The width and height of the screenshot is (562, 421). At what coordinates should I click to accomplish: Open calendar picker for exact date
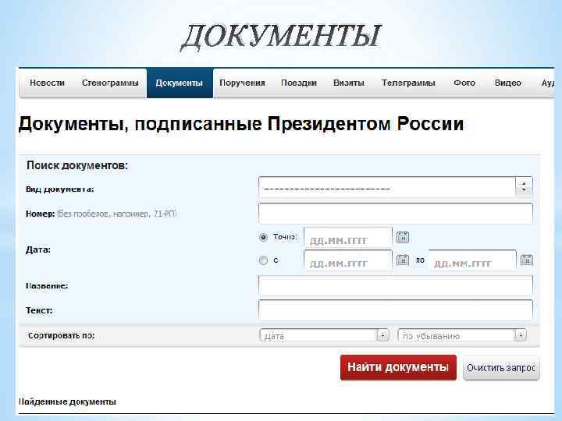403,237
